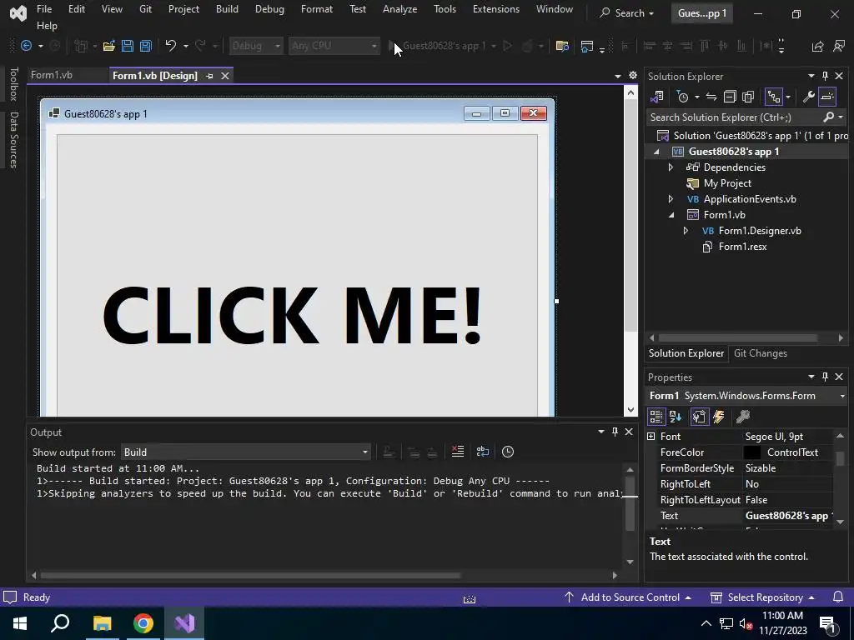Open the notifications bell in status bar
This screenshot has width=854, height=640.
click(x=838, y=597)
